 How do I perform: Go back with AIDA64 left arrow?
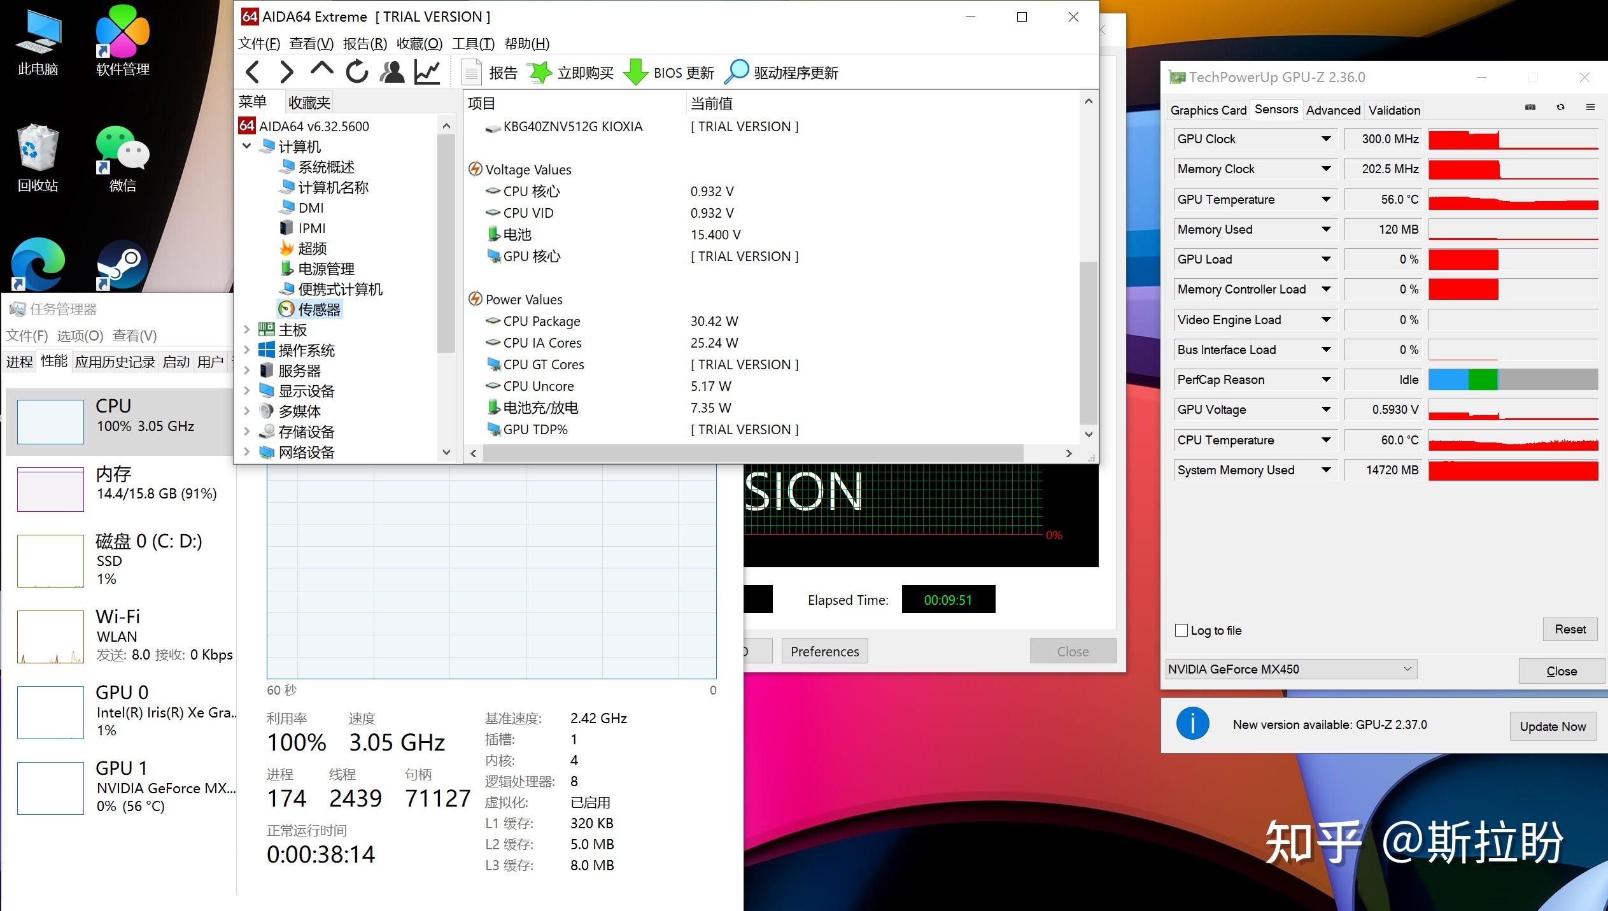click(x=252, y=72)
